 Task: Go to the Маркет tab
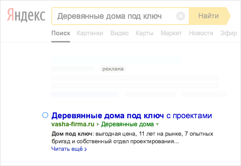(171, 33)
